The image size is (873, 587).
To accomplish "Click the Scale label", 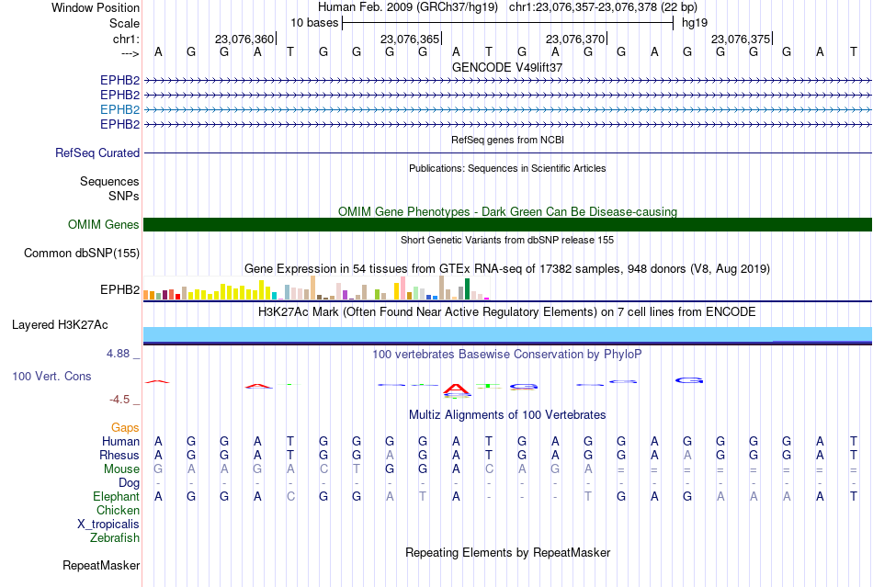I will [125, 23].
